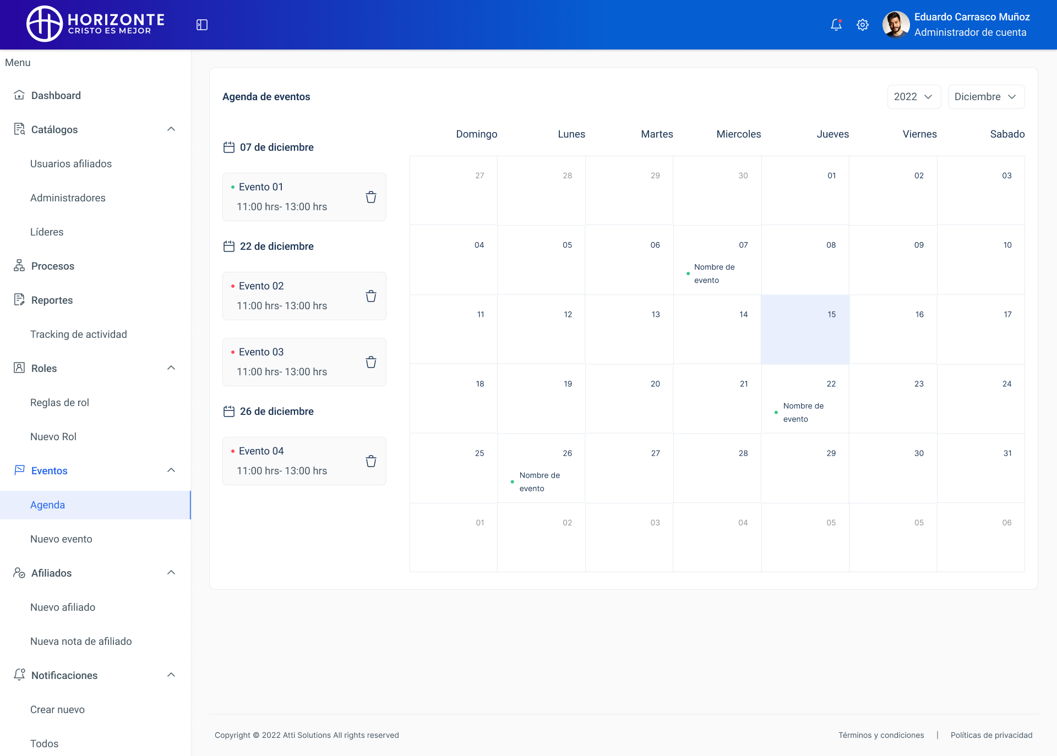Click the Horizonte logo

[96, 24]
